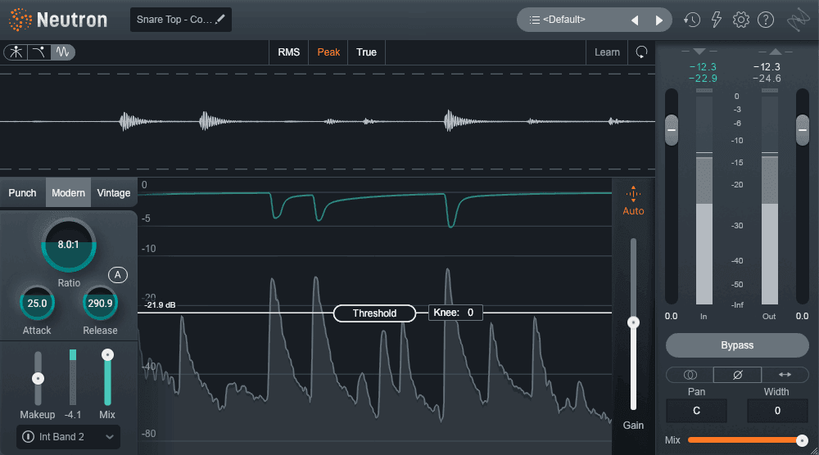Select the first detection view icon
This screenshot has width=819, height=455.
16,52
